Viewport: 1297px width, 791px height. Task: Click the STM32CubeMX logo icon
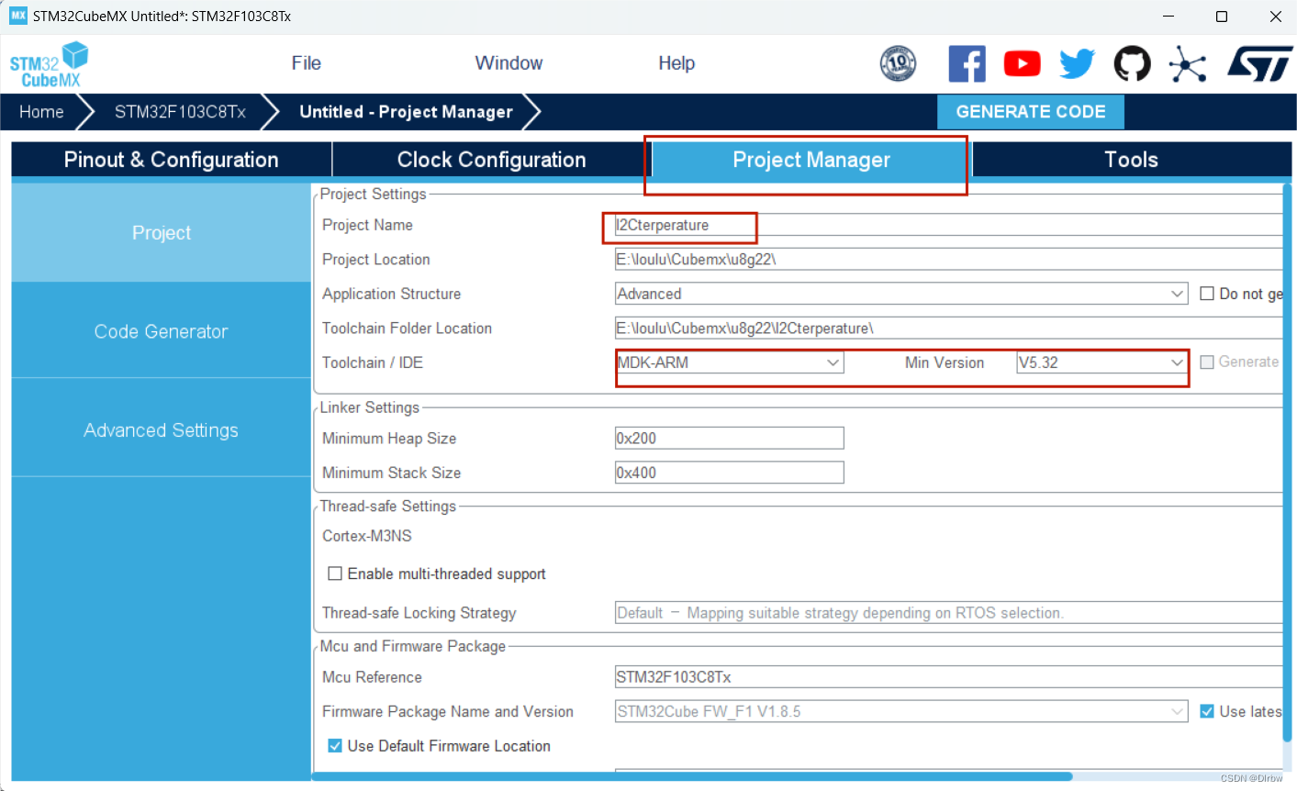49,64
